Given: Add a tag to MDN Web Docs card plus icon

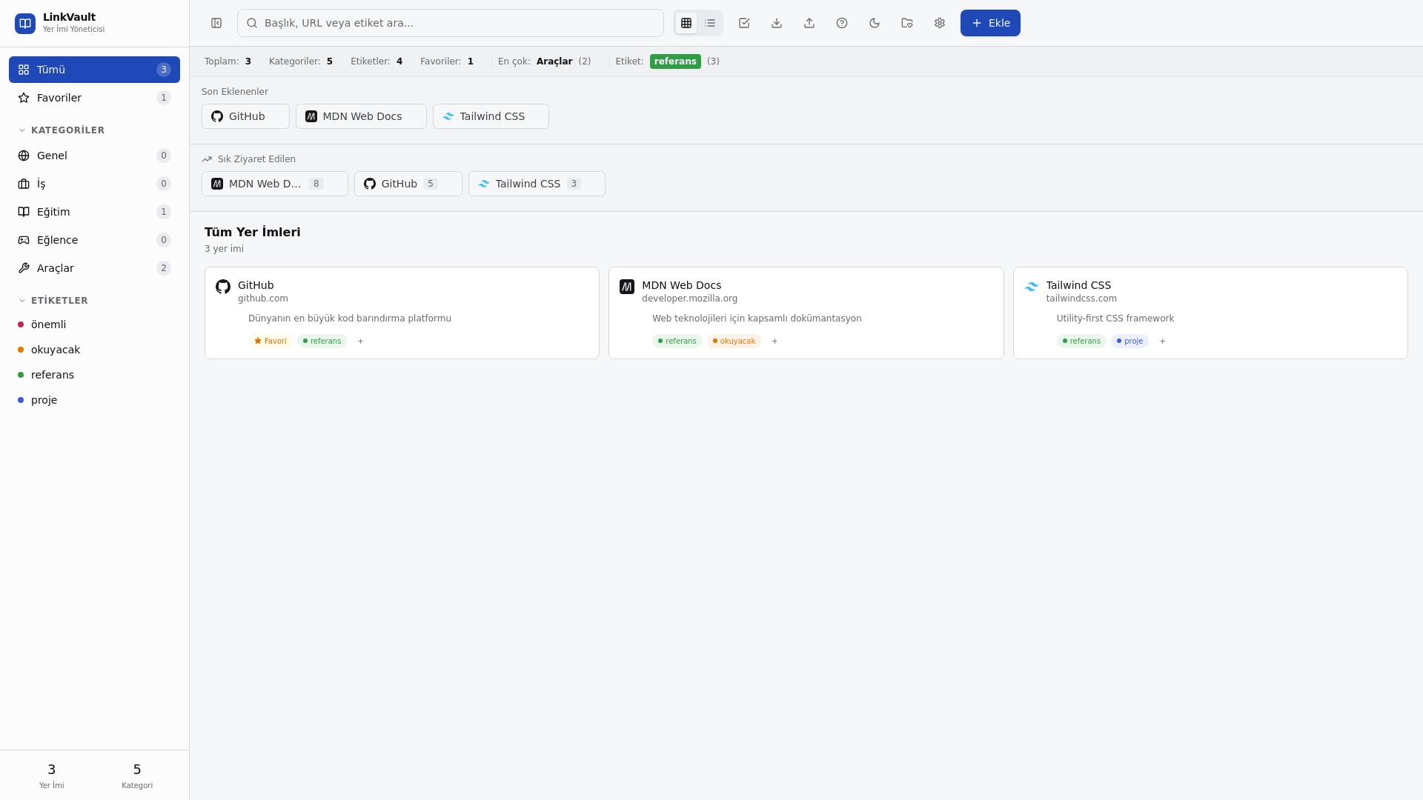Looking at the screenshot, I should click(x=774, y=341).
